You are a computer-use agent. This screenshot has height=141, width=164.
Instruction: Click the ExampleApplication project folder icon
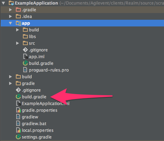pyautogui.click(x=11, y=3)
